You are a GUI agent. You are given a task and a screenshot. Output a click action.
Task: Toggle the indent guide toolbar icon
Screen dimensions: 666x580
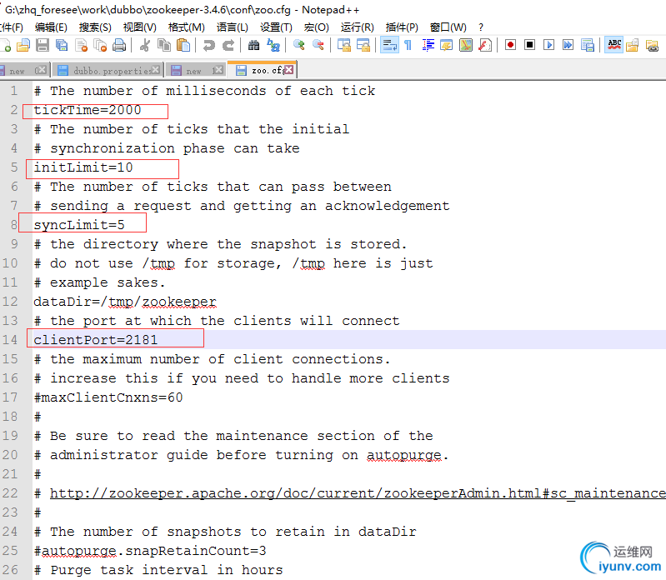[x=428, y=45]
